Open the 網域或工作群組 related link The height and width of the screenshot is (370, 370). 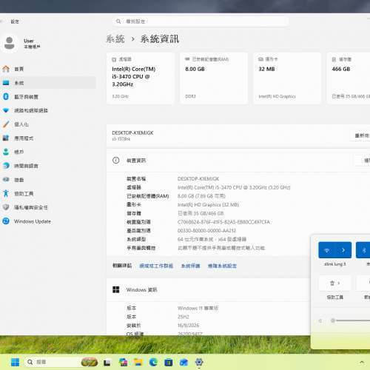(x=156, y=266)
